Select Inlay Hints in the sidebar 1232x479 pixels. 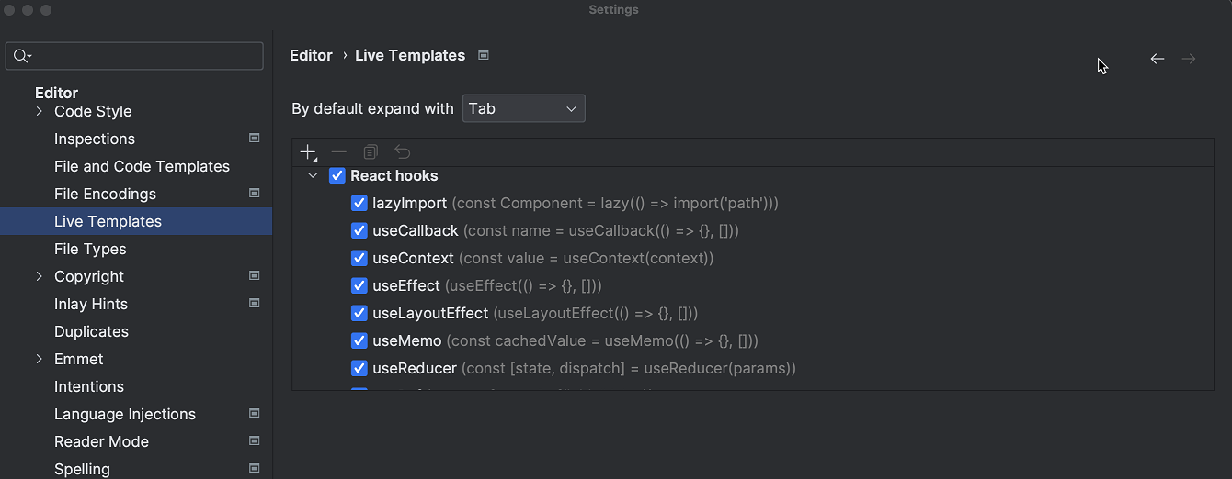[91, 304]
